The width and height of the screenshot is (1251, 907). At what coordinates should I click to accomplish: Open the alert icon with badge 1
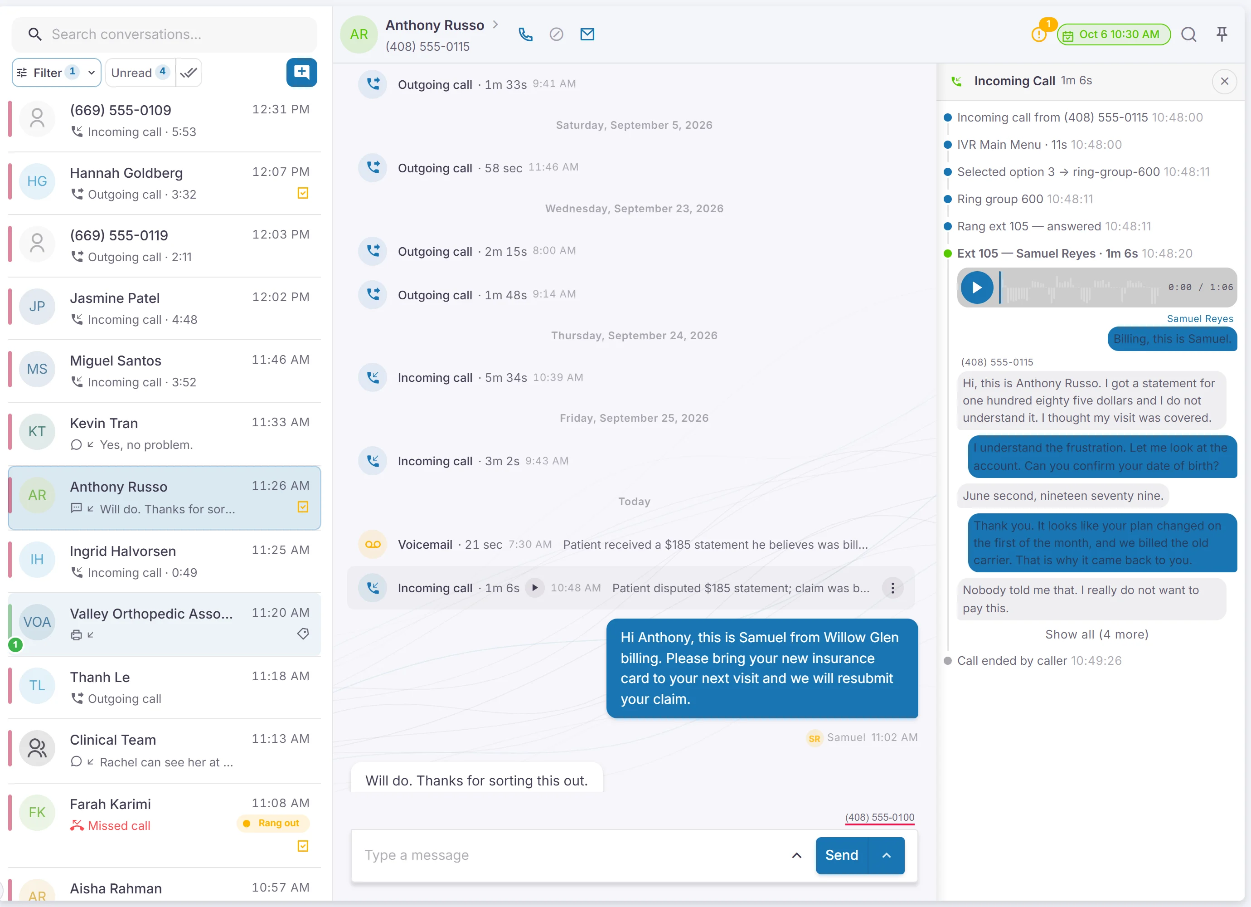(x=1039, y=34)
